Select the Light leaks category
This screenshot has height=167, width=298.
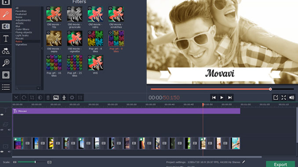[22, 36]
